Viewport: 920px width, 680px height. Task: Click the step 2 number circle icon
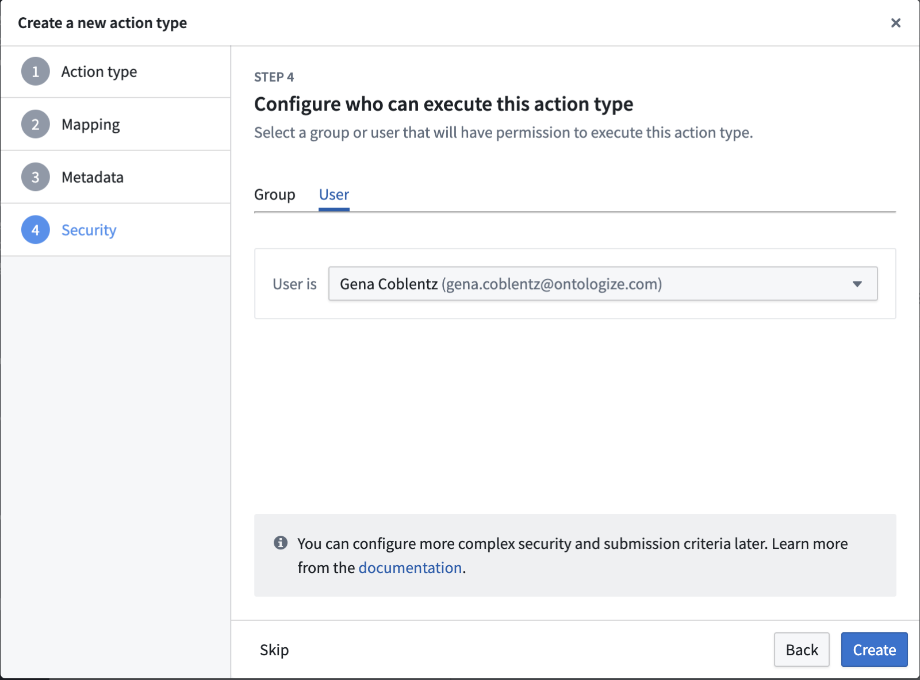pyautogui.click(x=36, y=125)
